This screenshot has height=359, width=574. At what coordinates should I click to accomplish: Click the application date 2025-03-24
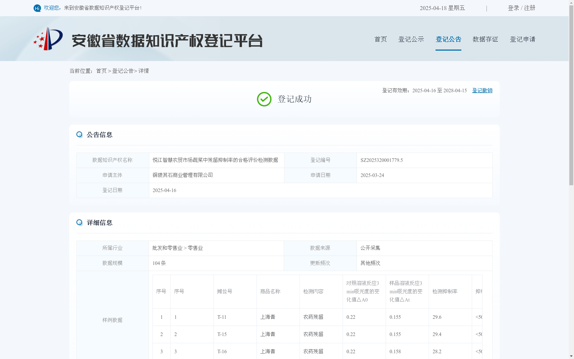pyautogui.click(x=372, y=176)
